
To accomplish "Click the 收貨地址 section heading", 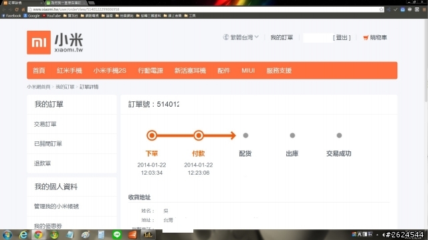I will 140,197.
